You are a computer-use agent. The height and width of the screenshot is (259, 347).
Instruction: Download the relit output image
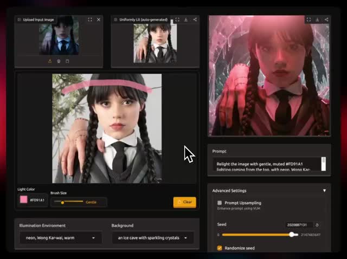point(317,20)
